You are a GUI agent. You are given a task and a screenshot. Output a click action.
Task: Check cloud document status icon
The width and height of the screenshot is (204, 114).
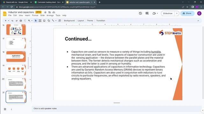54,12
